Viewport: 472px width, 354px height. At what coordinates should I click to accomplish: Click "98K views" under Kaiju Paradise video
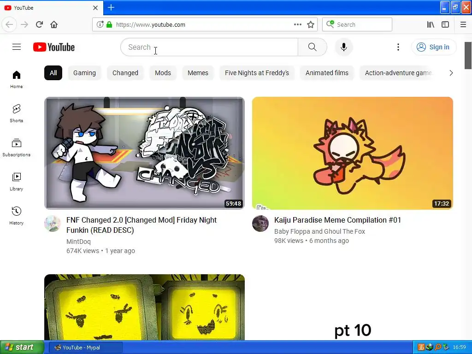(x=289, y=241)
